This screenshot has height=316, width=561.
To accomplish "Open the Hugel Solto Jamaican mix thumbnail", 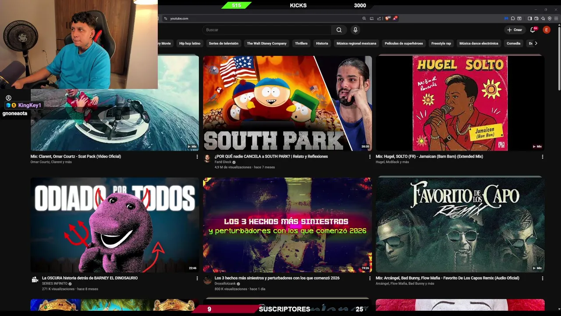I will [460, 103].
